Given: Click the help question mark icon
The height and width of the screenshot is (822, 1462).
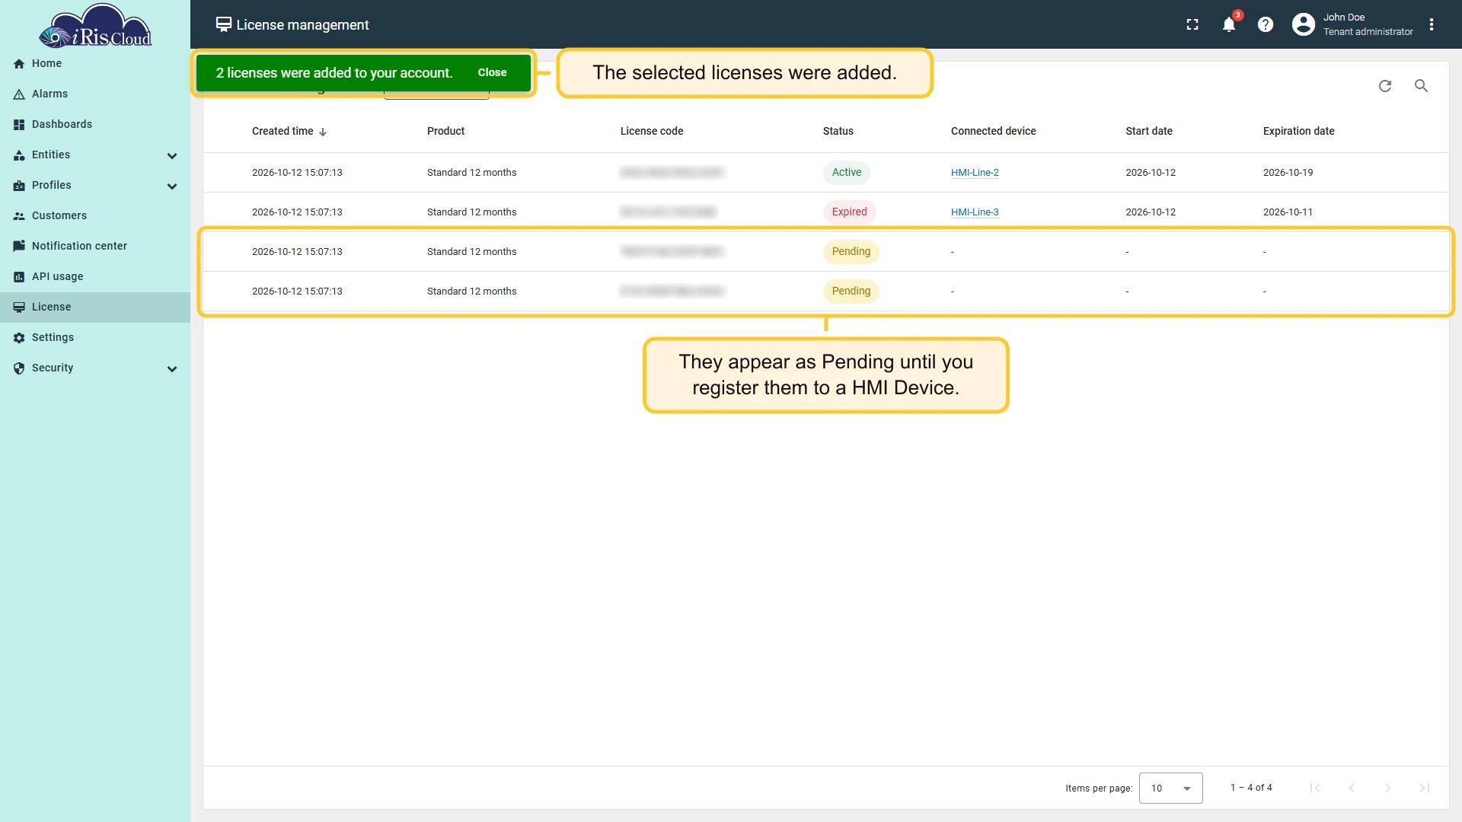Looking at the screenshot, I should coord(1266,24).
